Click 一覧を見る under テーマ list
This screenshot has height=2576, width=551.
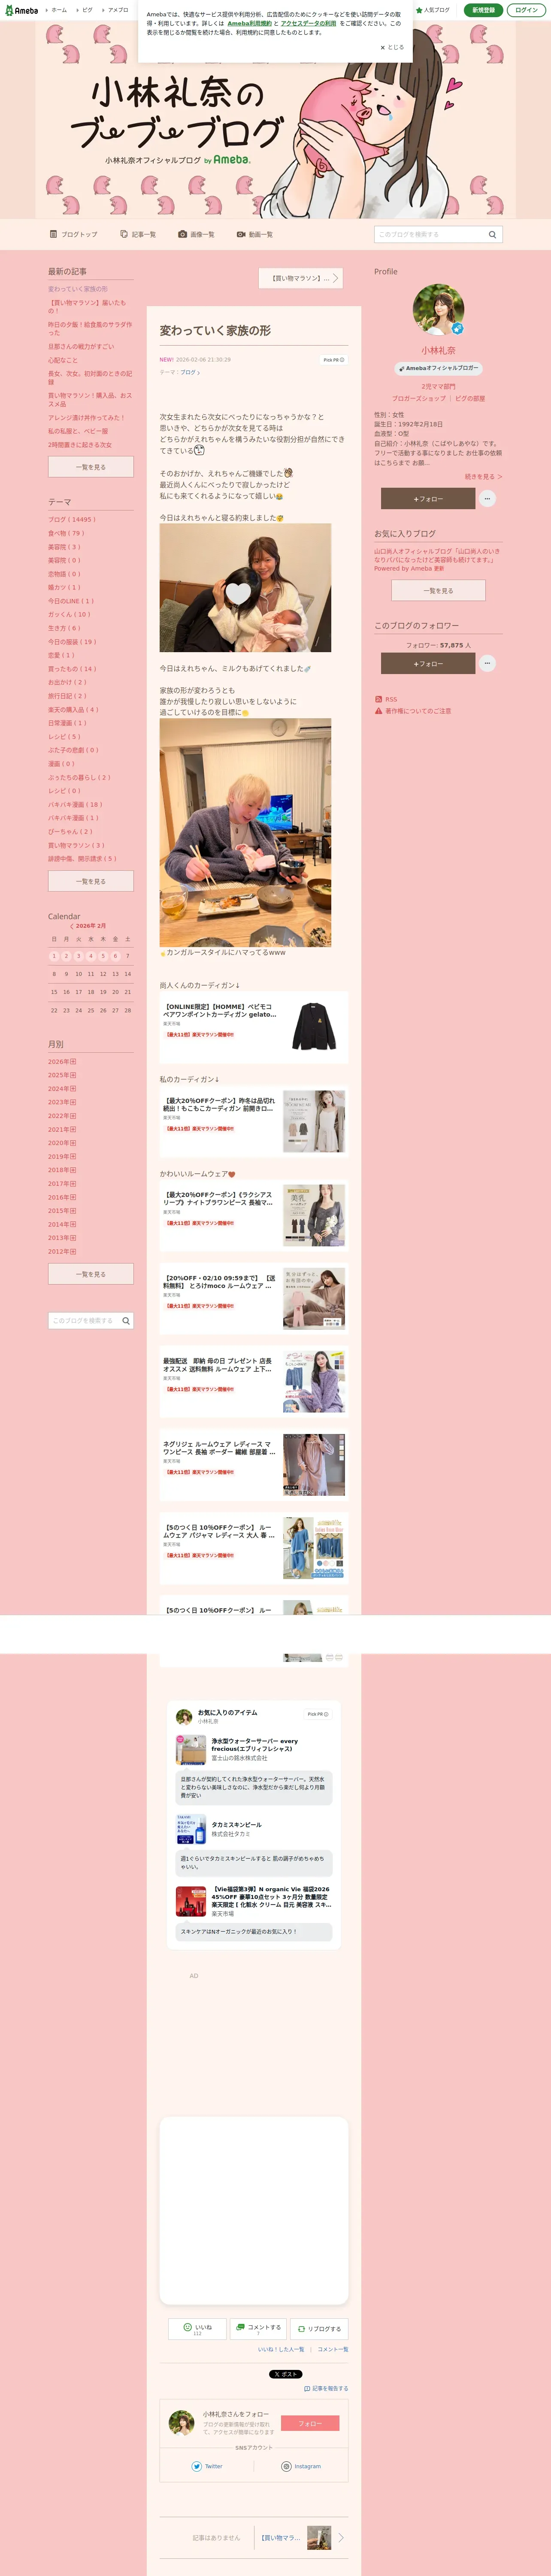click(91, 881)
